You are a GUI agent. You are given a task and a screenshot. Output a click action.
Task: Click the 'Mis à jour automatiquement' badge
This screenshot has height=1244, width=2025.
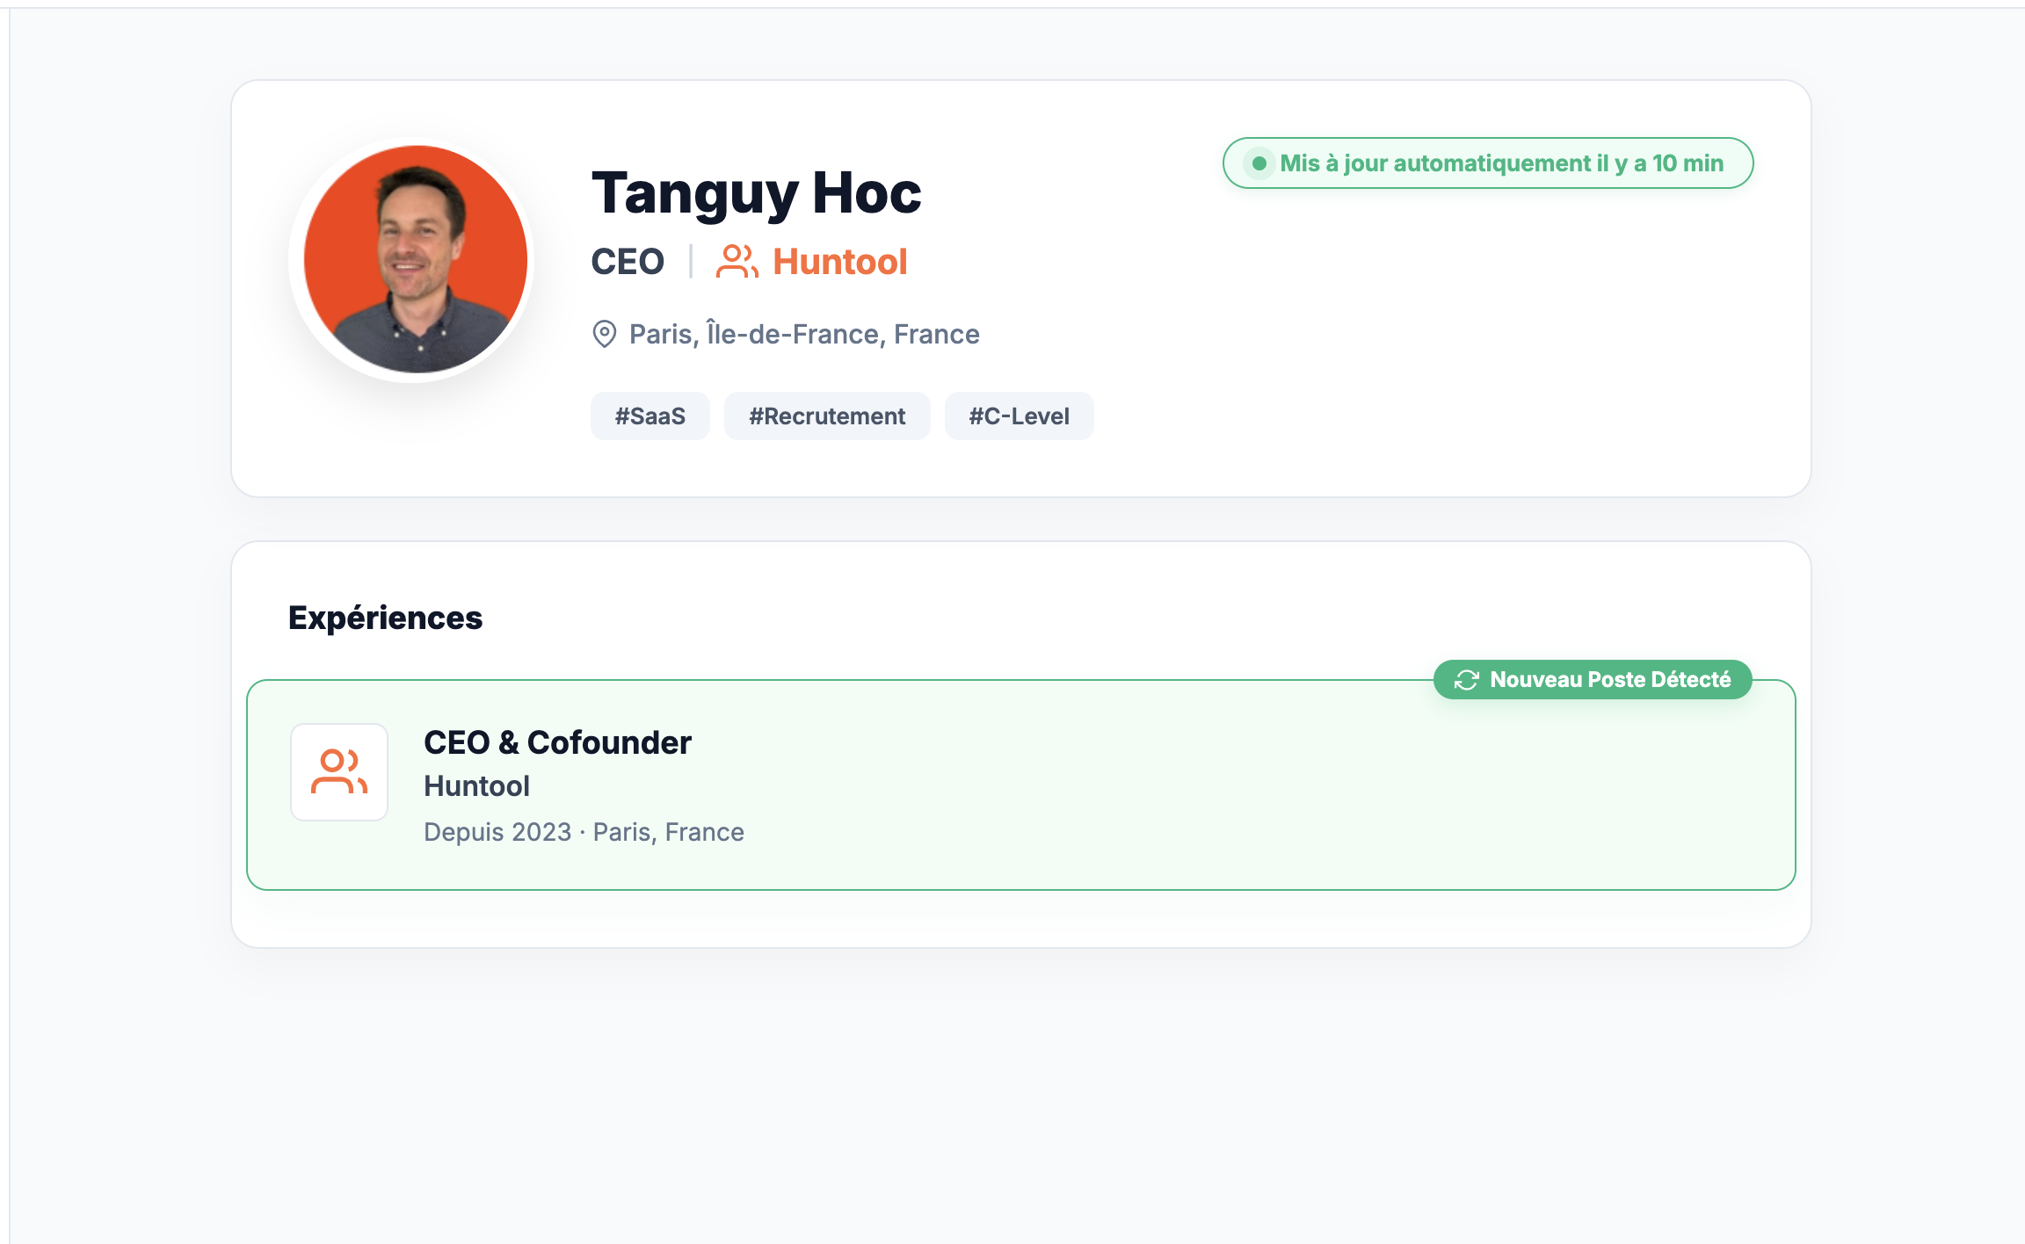1500,163
